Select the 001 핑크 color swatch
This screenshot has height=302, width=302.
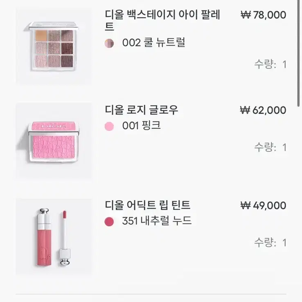[109, 126]
